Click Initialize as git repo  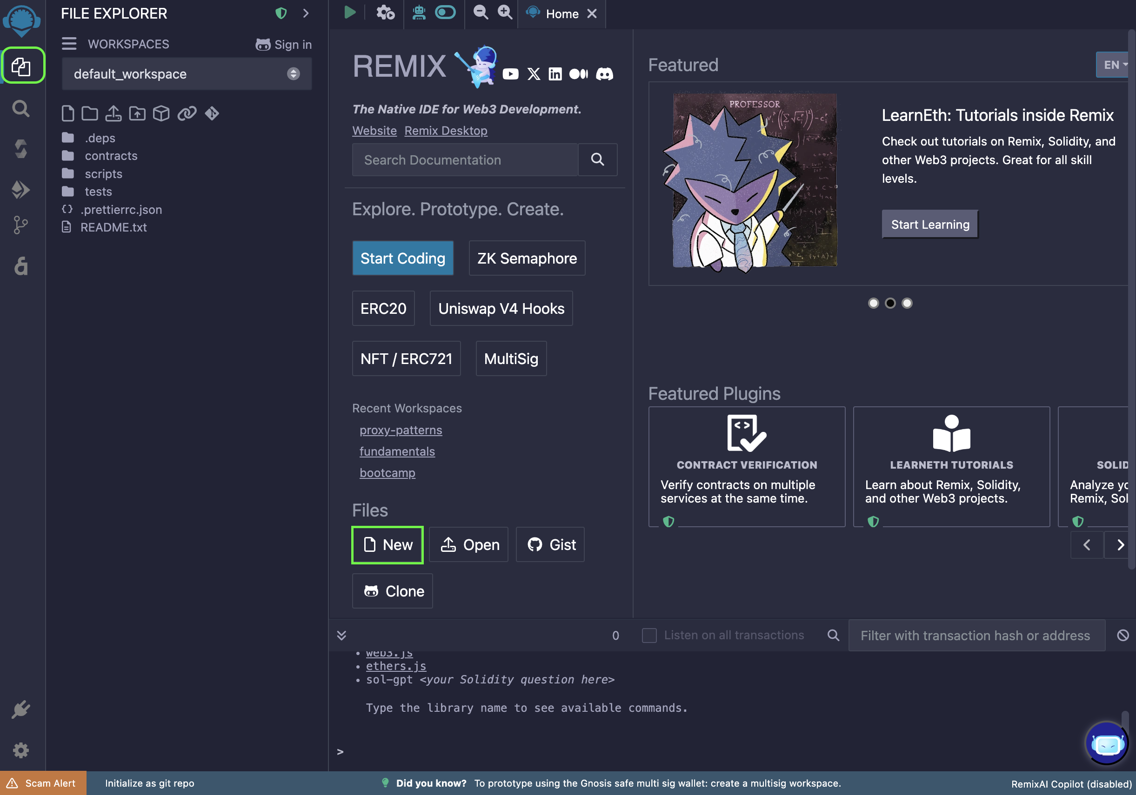(x=149, y=783)
